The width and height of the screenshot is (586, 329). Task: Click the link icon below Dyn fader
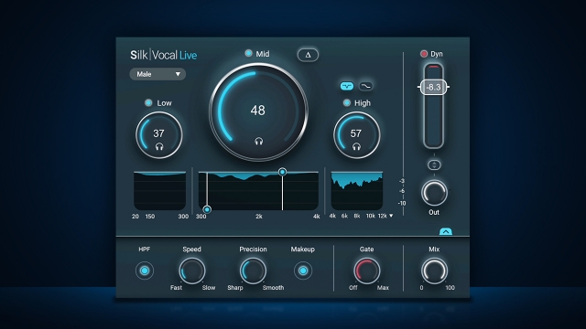pos(434,164)
